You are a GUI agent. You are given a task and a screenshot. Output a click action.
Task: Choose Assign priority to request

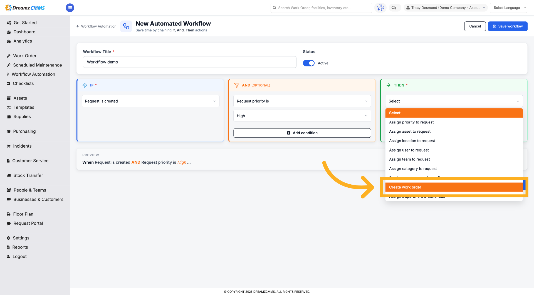pos(454,122)
